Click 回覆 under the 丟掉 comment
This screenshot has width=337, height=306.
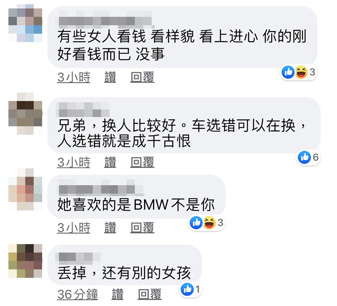coord(150,294)
